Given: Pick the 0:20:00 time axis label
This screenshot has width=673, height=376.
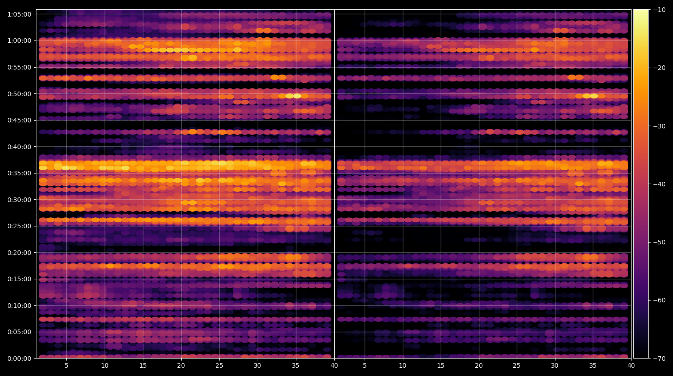Looking at the screenshot, I should pyautogui.click(x=19, y=253).
